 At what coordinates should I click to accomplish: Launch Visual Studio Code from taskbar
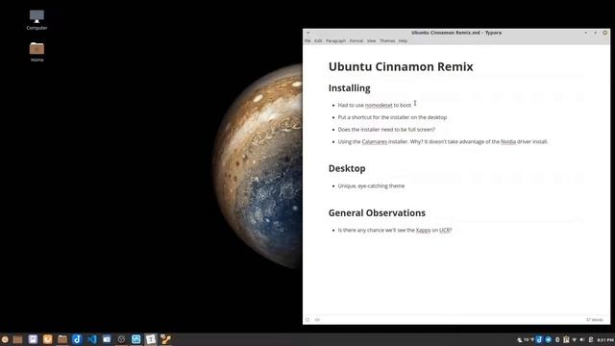[x=92, y=339]
